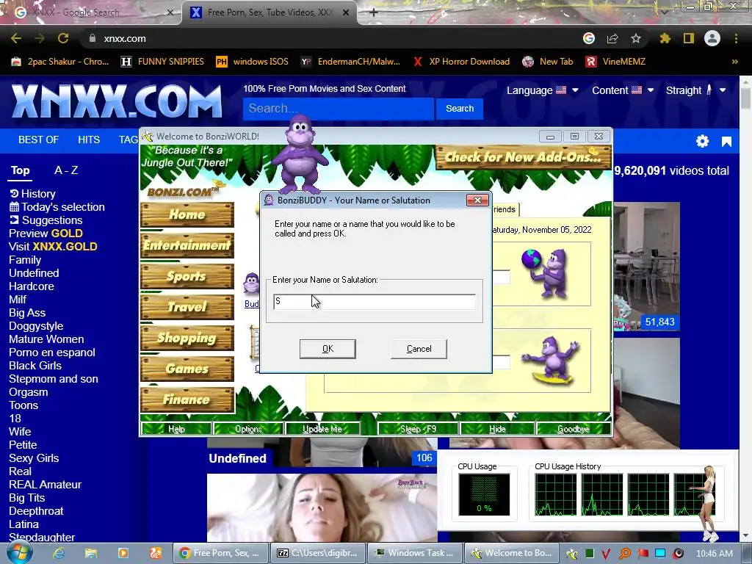752x564 pixels.
Task: Open the FUNNY SNIPPIES bookmark
Action: (x=162, y=62)
